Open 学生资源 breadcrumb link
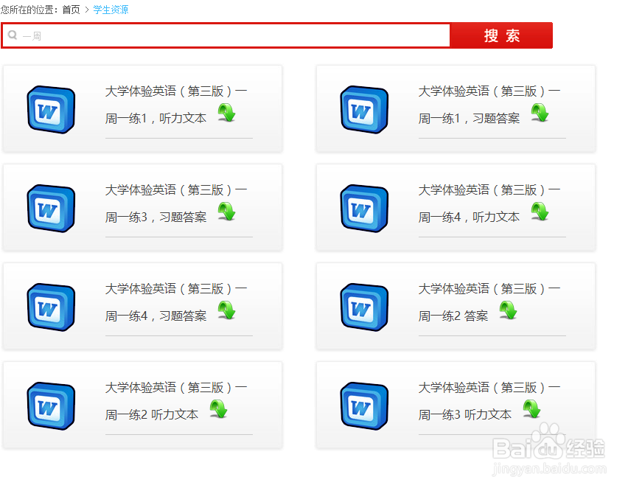Viewport: 642px width, 491px height. [111, 10]
